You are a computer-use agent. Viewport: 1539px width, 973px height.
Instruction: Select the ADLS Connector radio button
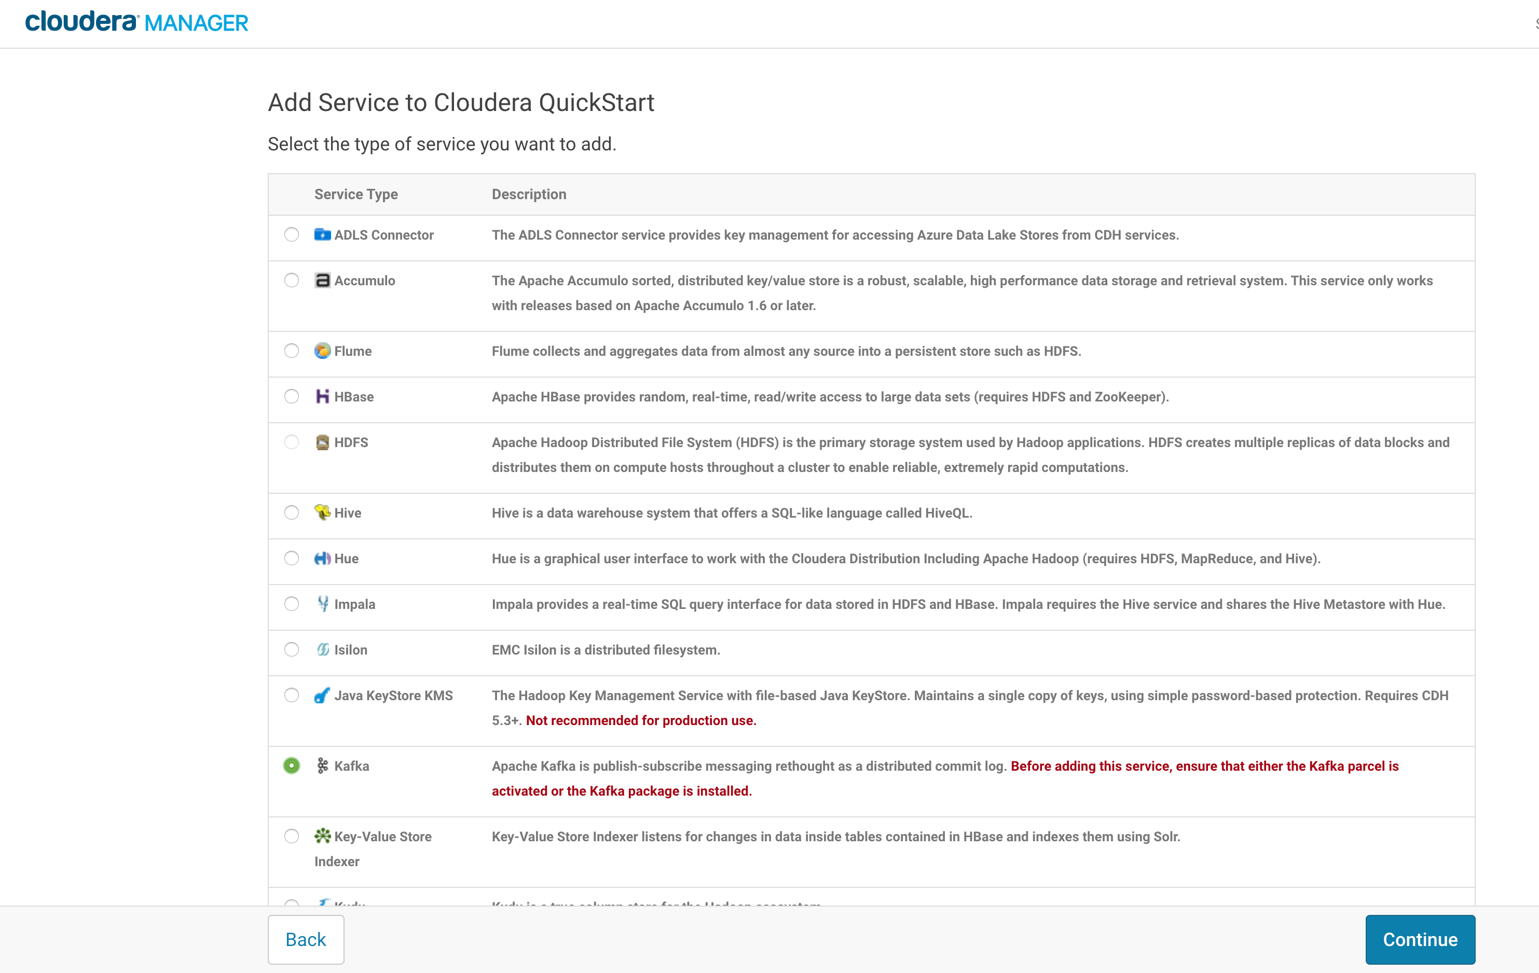pos(292,234)
